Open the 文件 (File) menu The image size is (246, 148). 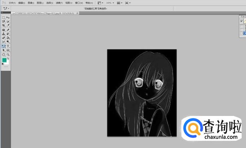coord(12,3)
